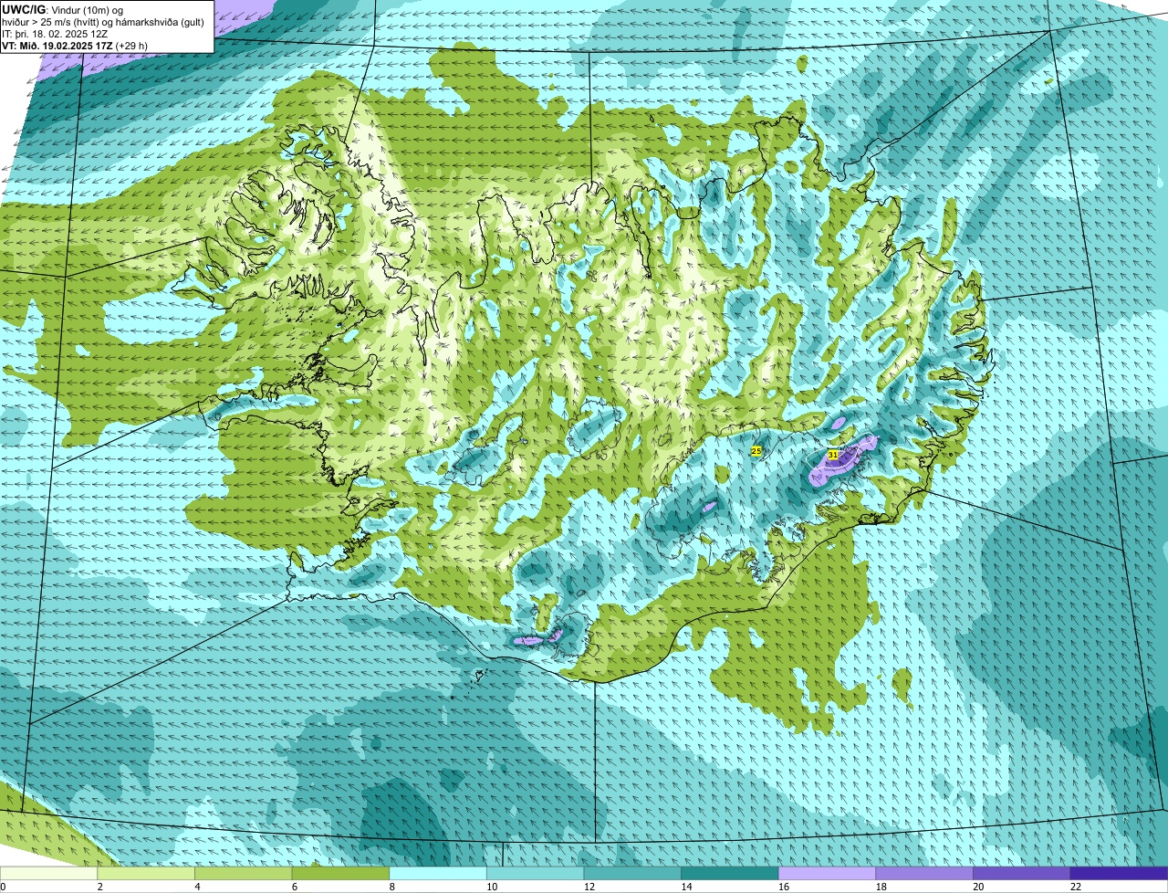
Task: Click the colorbar tick label '16'
Action: [x=784, y=887]
